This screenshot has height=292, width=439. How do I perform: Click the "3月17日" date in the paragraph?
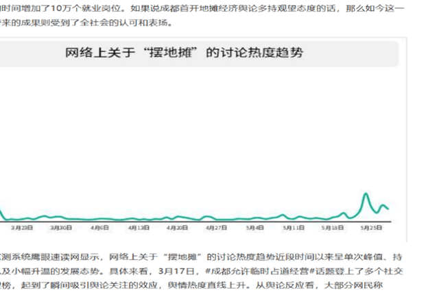178,271
